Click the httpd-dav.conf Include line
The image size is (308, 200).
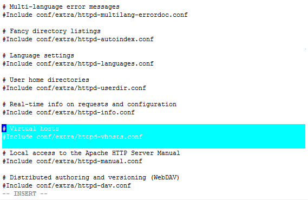coord(67,186)
